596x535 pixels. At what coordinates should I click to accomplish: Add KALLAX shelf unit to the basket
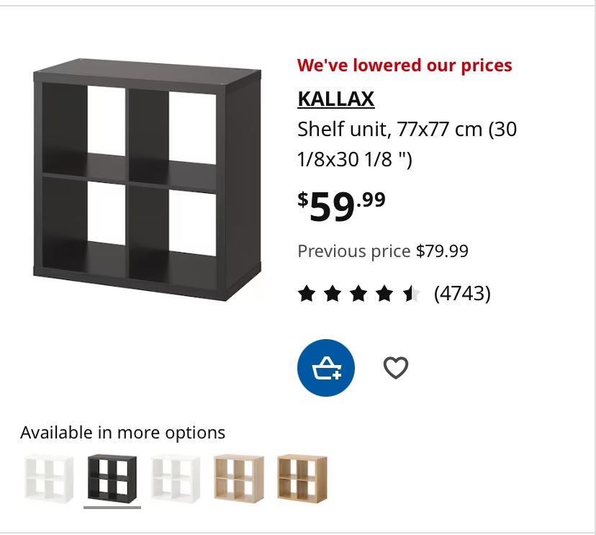click(326, 367)
